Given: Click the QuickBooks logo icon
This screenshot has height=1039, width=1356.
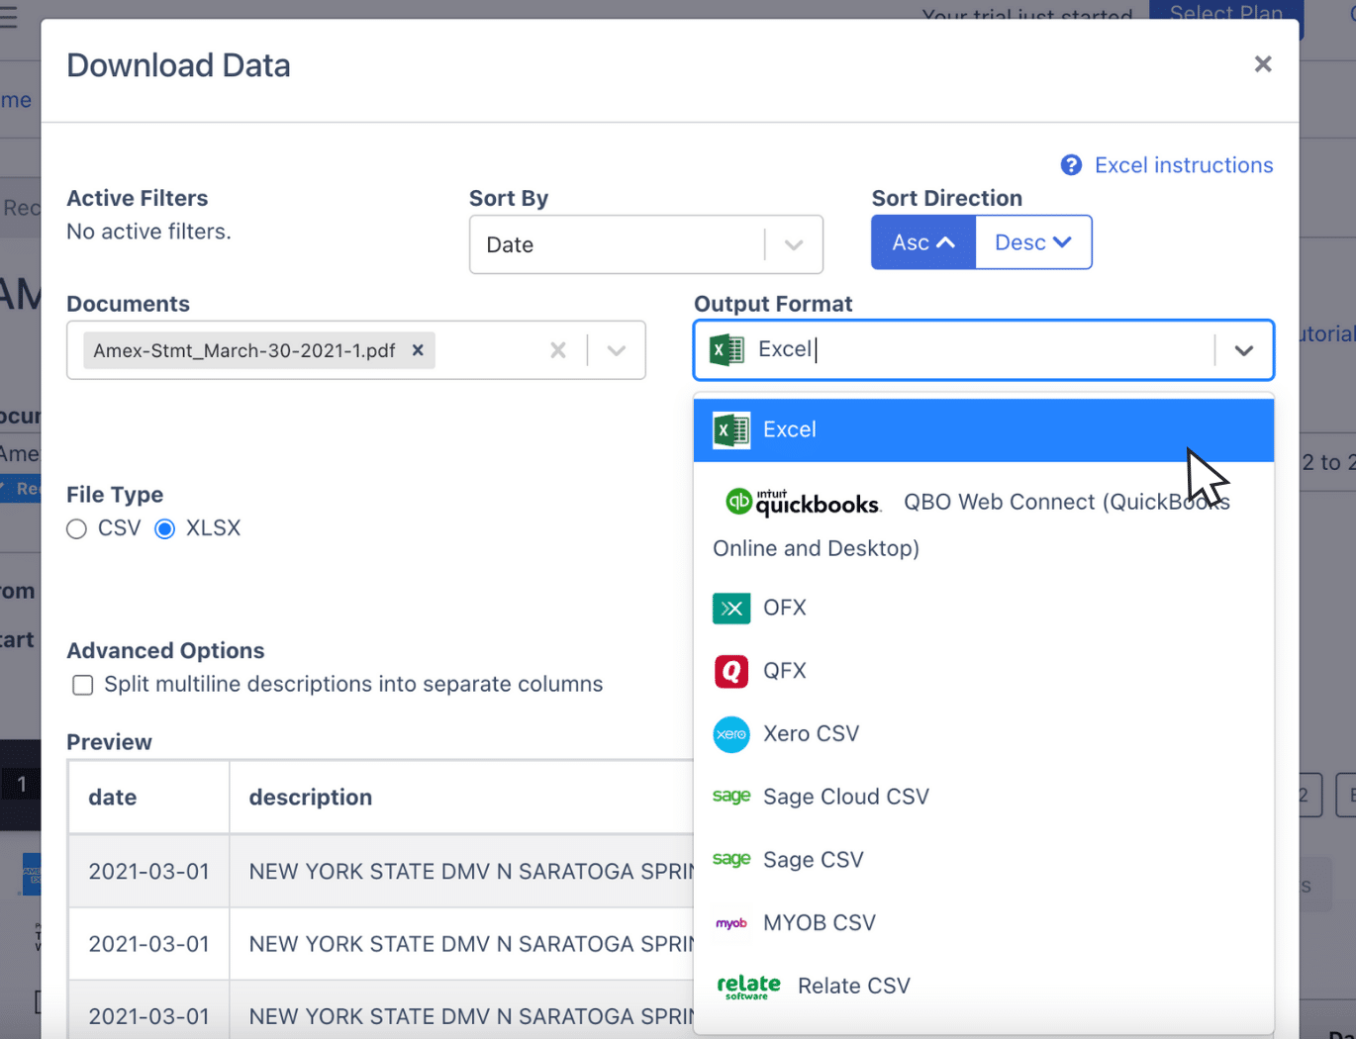Looking at the screenshot, I should tap(803, 503).
